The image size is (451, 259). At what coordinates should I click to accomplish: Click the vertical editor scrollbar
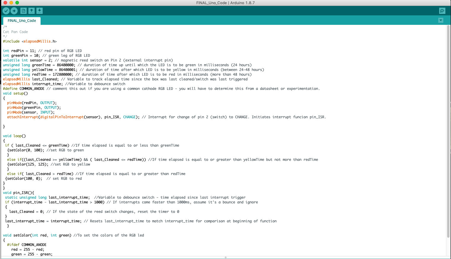pyautogui.click(x=448, y=131)
